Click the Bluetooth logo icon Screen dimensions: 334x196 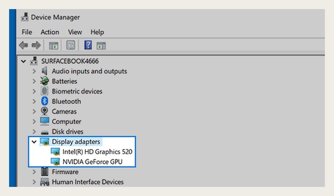pyautogui.click(x=44, y=101)
